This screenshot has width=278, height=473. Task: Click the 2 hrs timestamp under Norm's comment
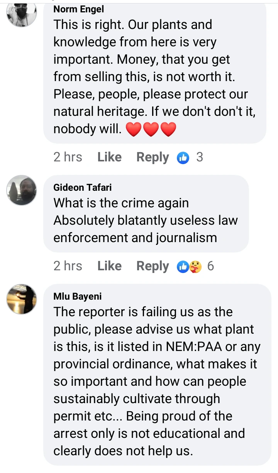(68, 157)
